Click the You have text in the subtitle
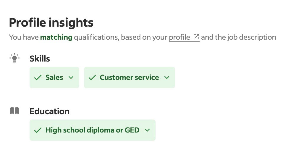The height and width of the screenshot is (155, 291). [24, 37]
